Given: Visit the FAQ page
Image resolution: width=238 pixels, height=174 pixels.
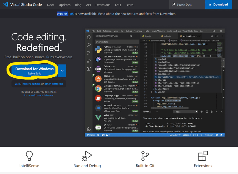Looking at the screenshot, I should coord(118,5).
